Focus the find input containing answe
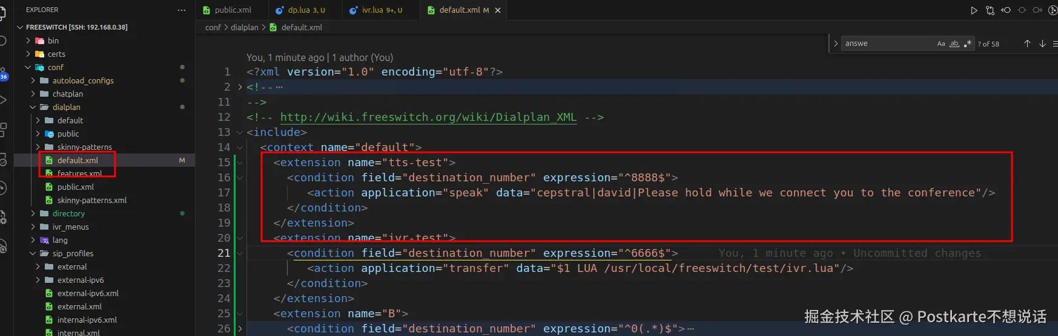Viewport: 1058px width, 336px height. click(887, 44)
